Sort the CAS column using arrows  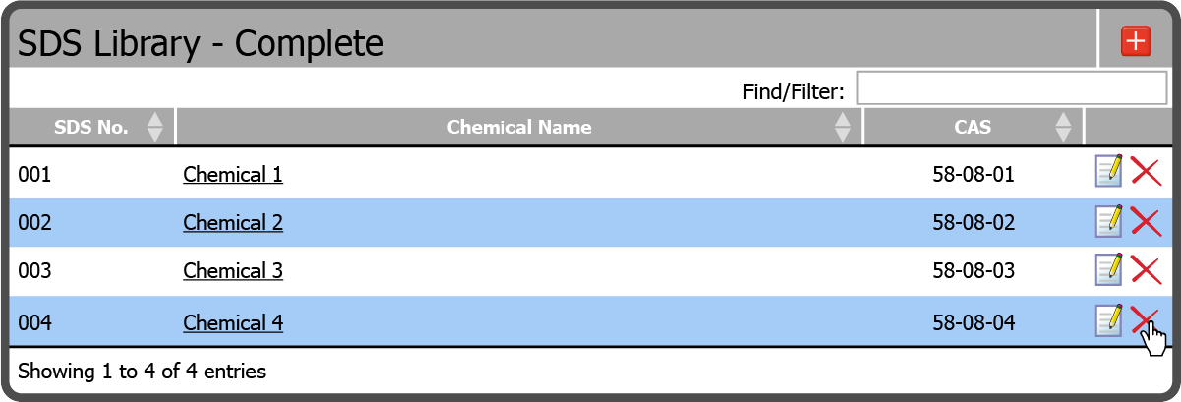pos(1063,127)
